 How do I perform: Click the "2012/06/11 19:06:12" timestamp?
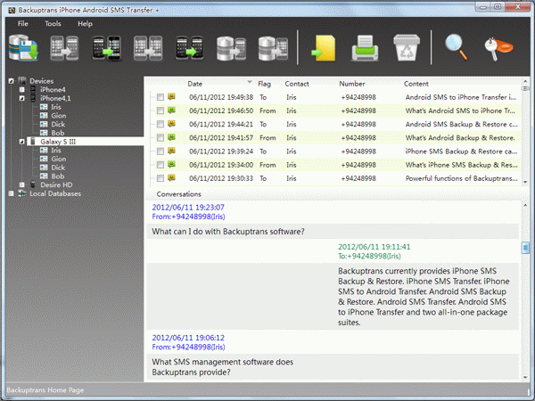click(x=188, y=338)
